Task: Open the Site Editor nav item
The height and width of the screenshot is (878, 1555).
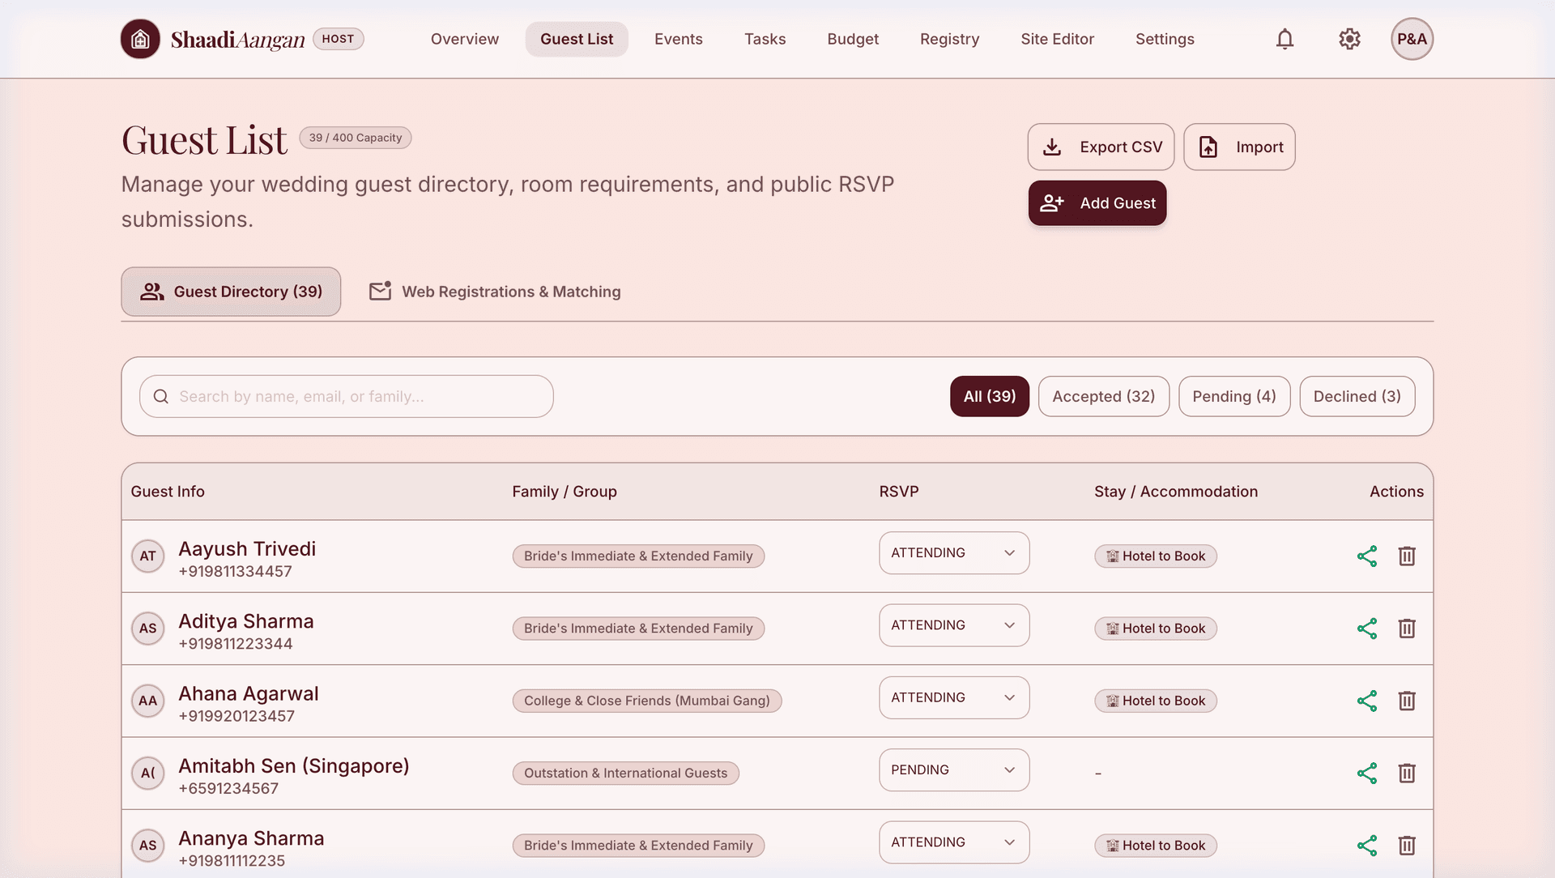Action: [x=1057, y=39]
